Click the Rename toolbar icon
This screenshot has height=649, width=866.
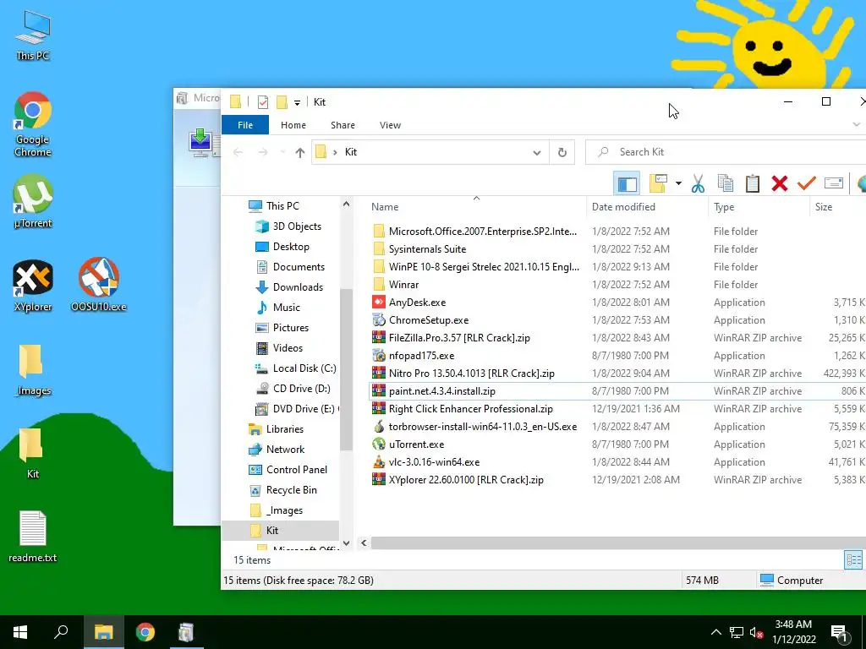[833, 183]
